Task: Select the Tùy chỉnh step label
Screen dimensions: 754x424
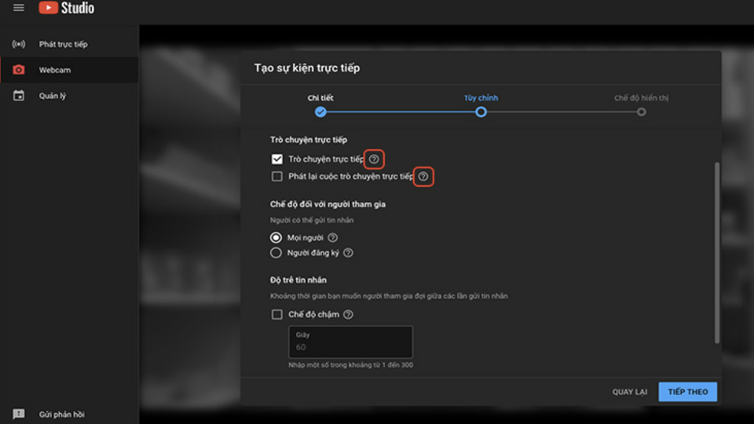Action: 481,97
